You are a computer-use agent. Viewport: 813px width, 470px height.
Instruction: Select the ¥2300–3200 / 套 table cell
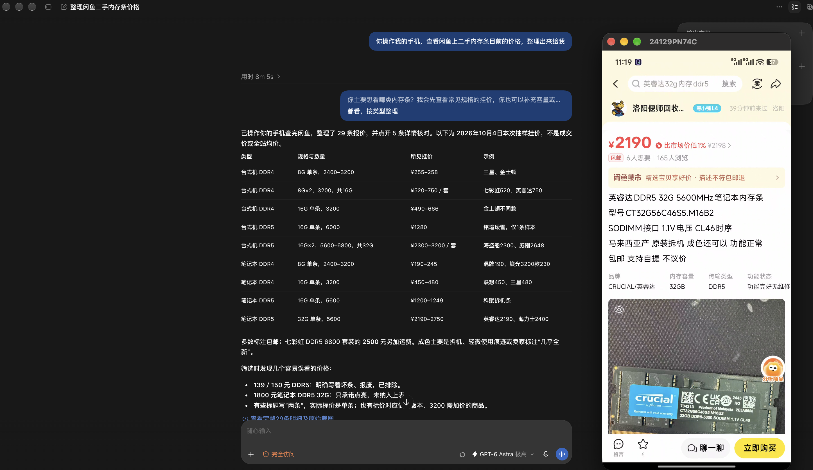[433, 245]
